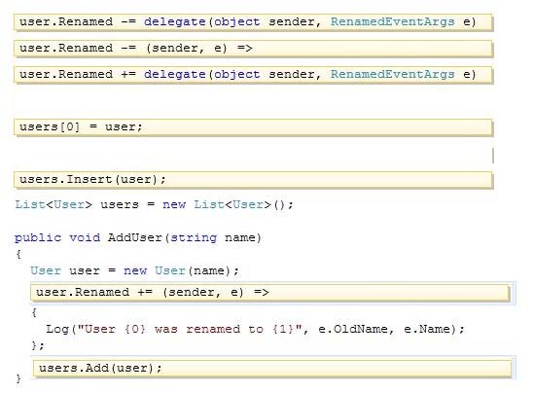Viewport: 533px width, 393px height.
Task: Click the closing "};" of the lambda body
Action: pos(38,345)
